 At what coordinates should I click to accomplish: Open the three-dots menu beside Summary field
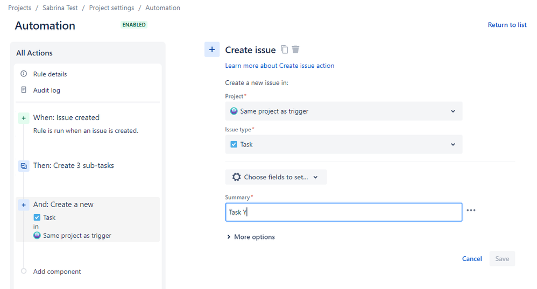pyautogui.click(x=471, y=210)
